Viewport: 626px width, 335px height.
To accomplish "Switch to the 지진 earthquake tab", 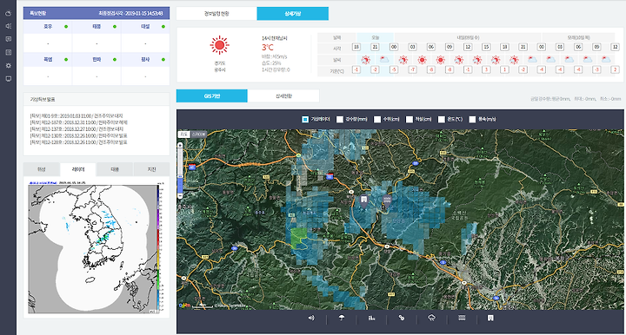I will tap(151, 169).
